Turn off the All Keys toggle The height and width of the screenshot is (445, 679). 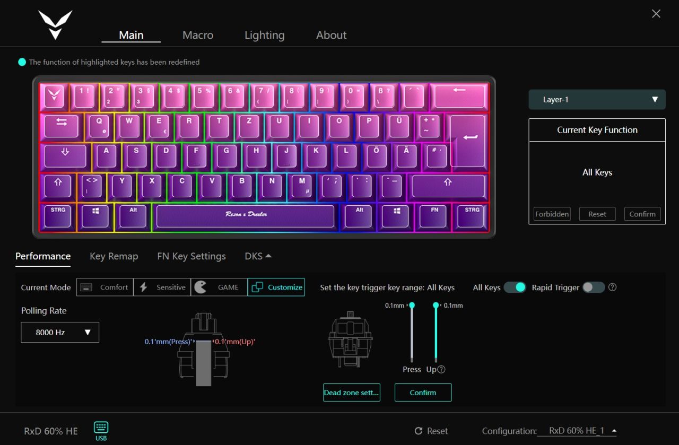[x=515, y=287]
